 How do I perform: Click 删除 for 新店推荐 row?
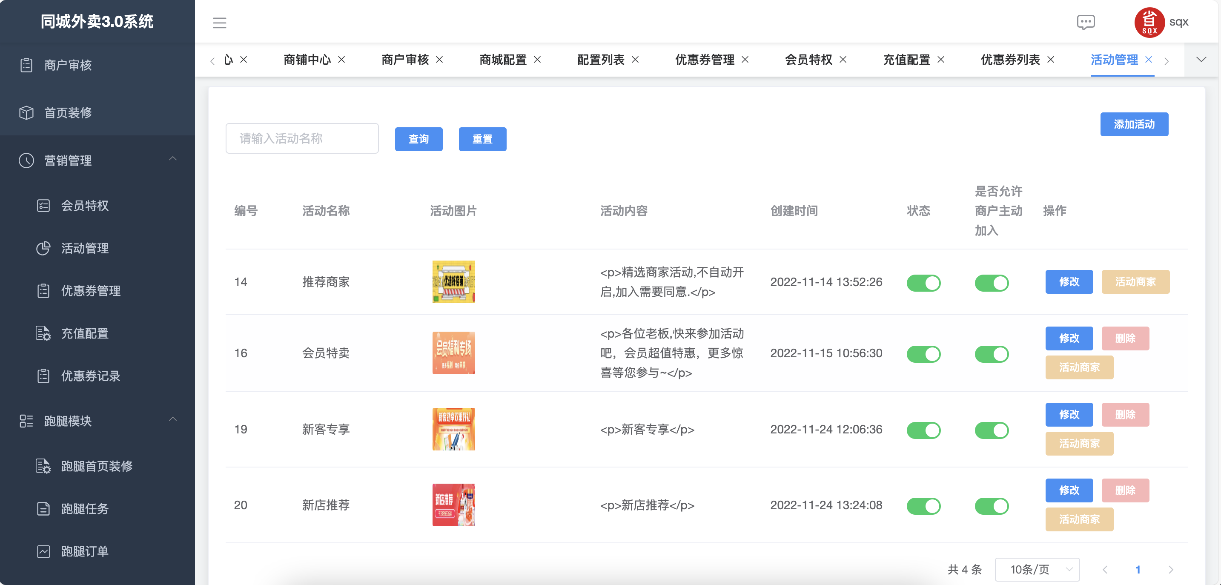coord(1125,490)
